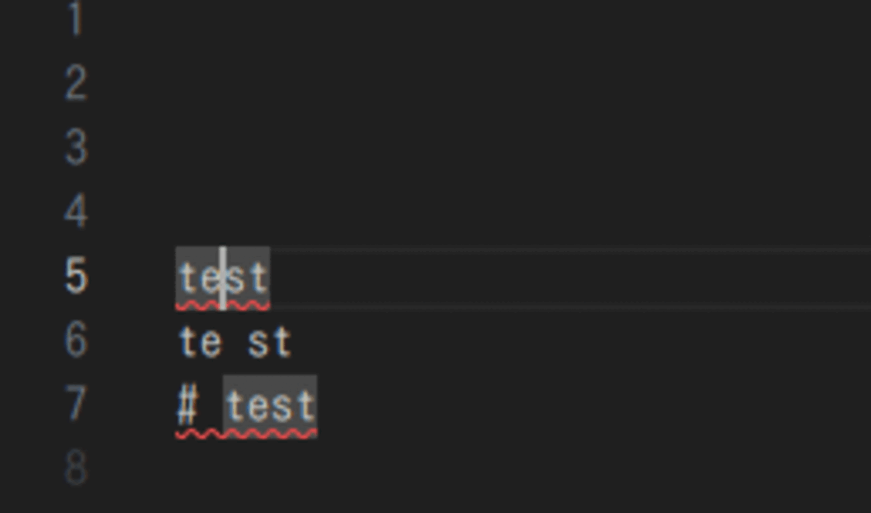Screen dimensions: 871x513
Task: Select line number 4 in the gutter
Action: tap(76, 212)
